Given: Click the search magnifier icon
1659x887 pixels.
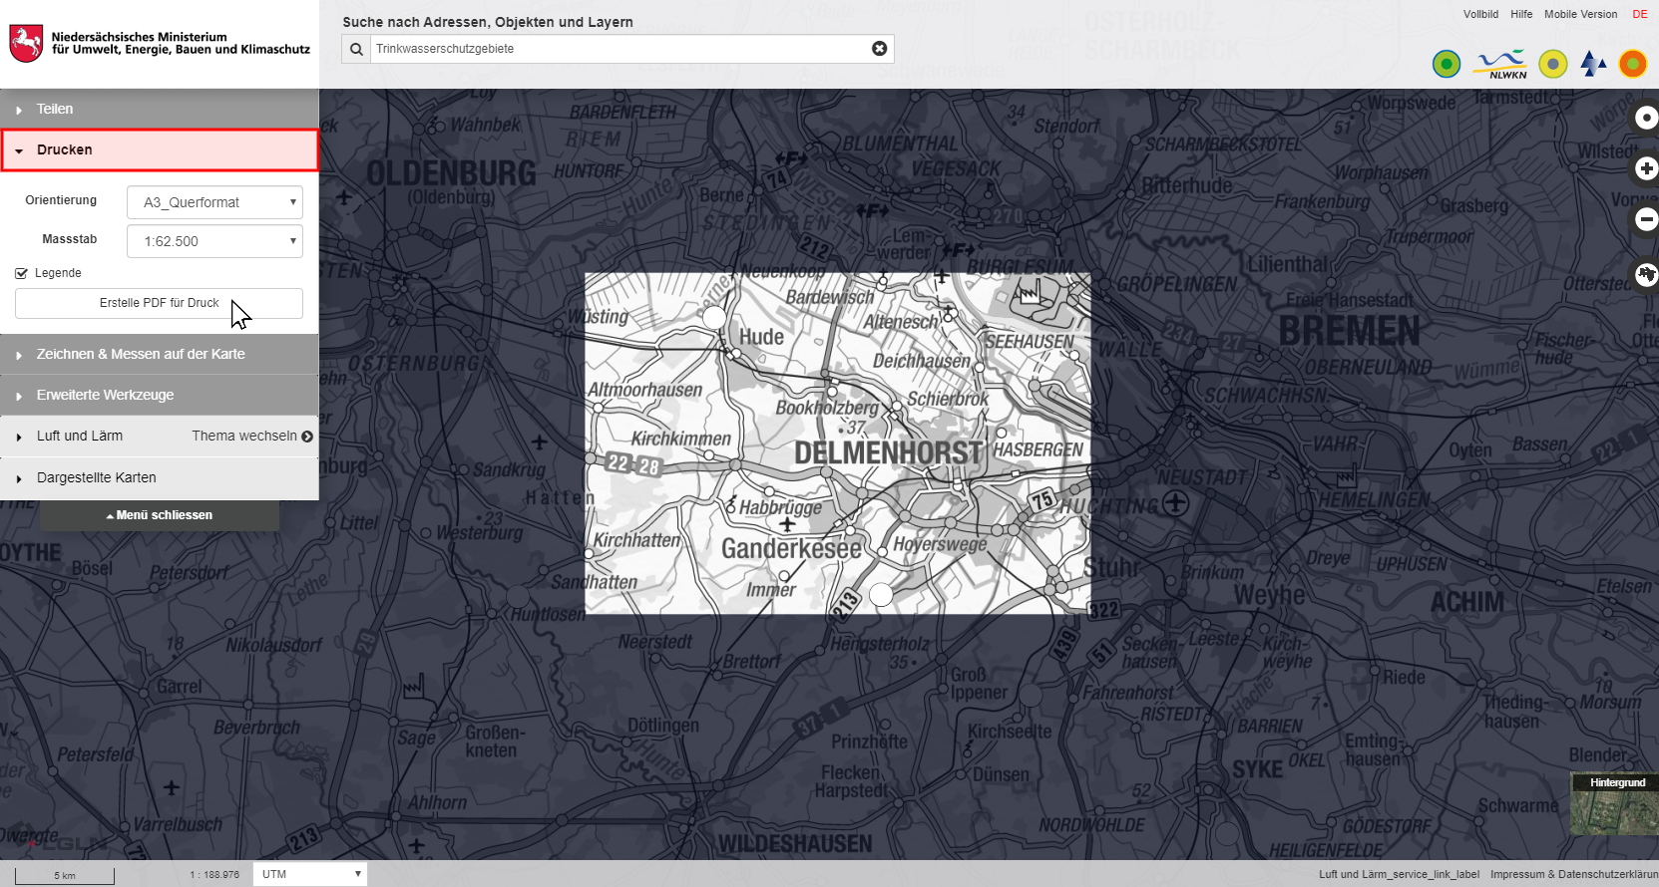Looking at the screenshot, I should click(x=356, y=49).
